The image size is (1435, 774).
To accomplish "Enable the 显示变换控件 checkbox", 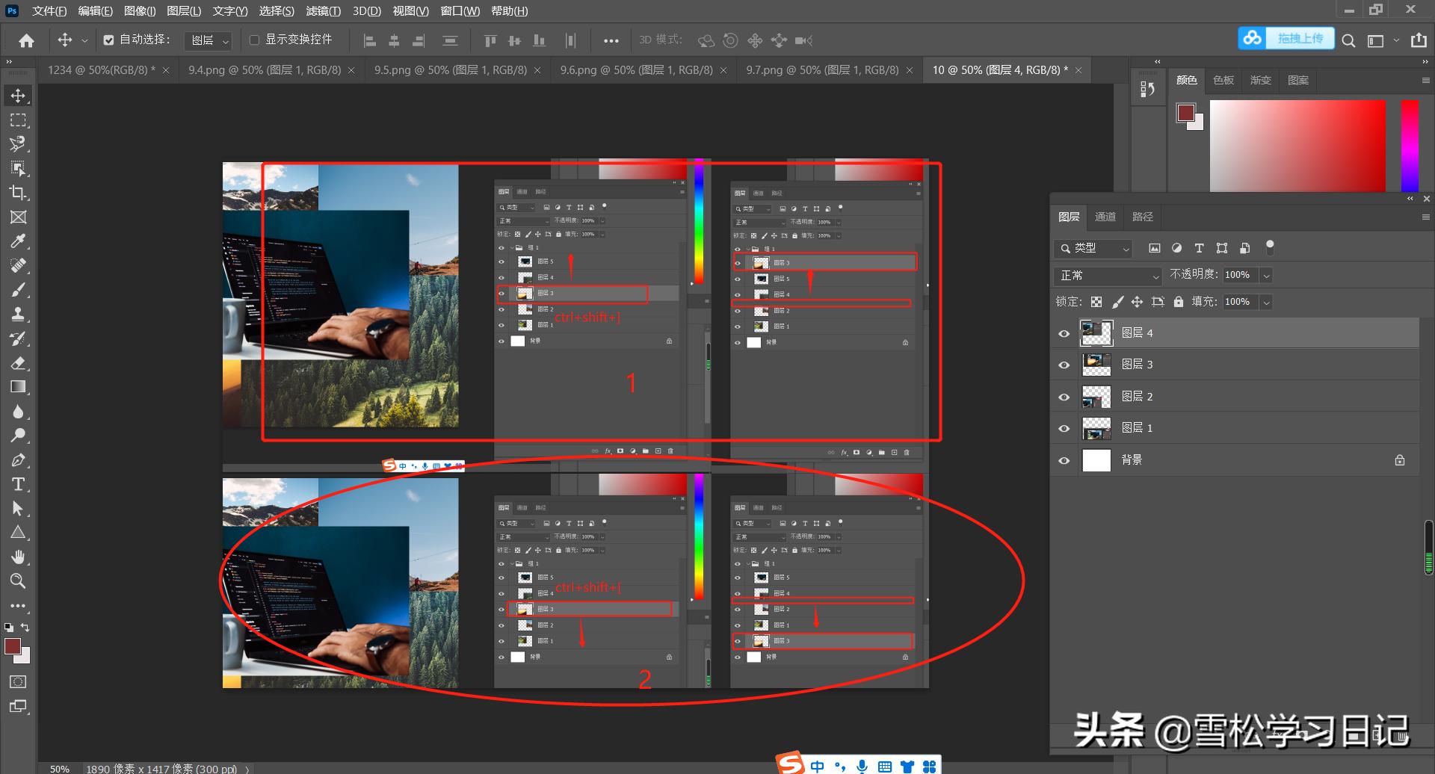I will (254, 40).
